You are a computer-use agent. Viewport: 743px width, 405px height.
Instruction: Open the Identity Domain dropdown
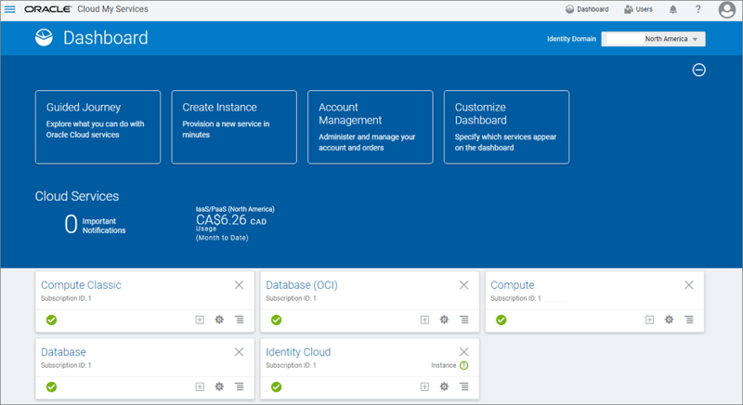tap(654, 39)
